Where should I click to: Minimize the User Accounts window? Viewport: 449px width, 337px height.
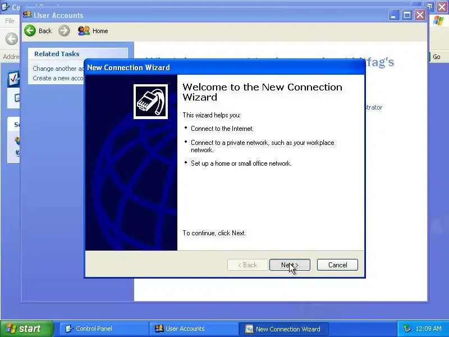pyautogui.click(x=394, y=15)
